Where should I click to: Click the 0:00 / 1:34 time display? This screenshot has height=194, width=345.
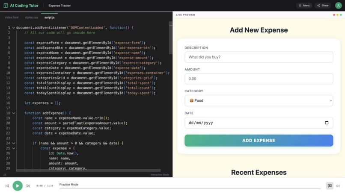click(45, 185)
